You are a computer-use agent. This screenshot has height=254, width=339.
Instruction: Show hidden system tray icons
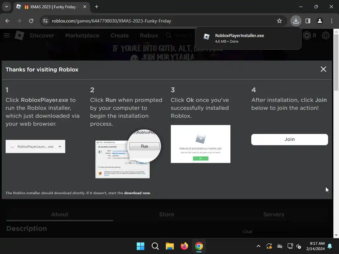point(259,246)
